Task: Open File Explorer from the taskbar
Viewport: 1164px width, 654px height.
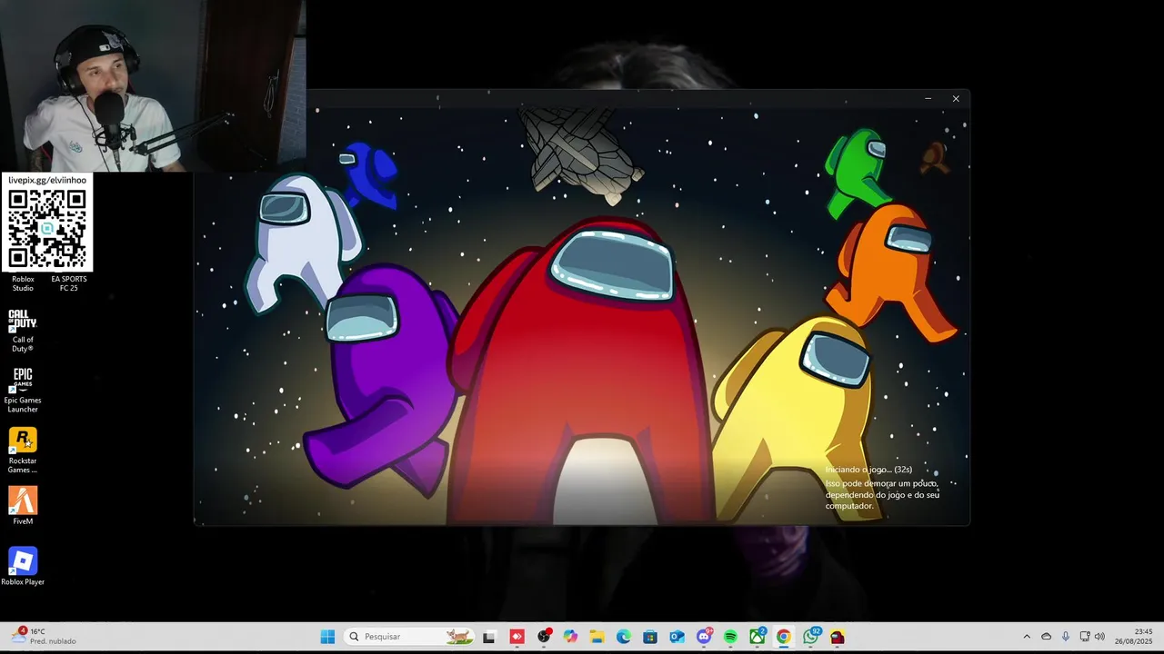Action: [597, 637]
